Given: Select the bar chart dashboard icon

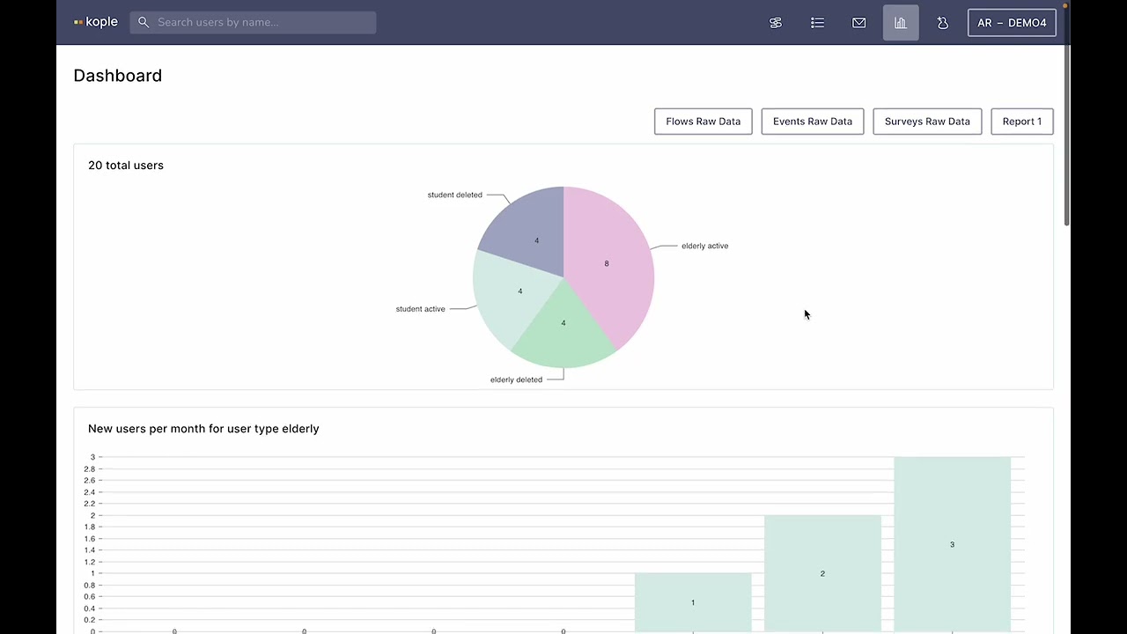Looking at the screenshot, I should (x=901, y=23).
